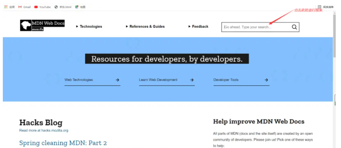This screenshot has width=341, height=148.
Task: Open the Maps bookmark in bookmarks bar
Action: 80,7
